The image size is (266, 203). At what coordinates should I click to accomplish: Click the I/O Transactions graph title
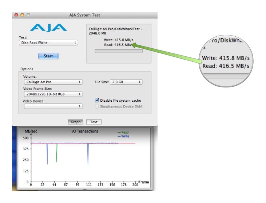pos(85,131)
